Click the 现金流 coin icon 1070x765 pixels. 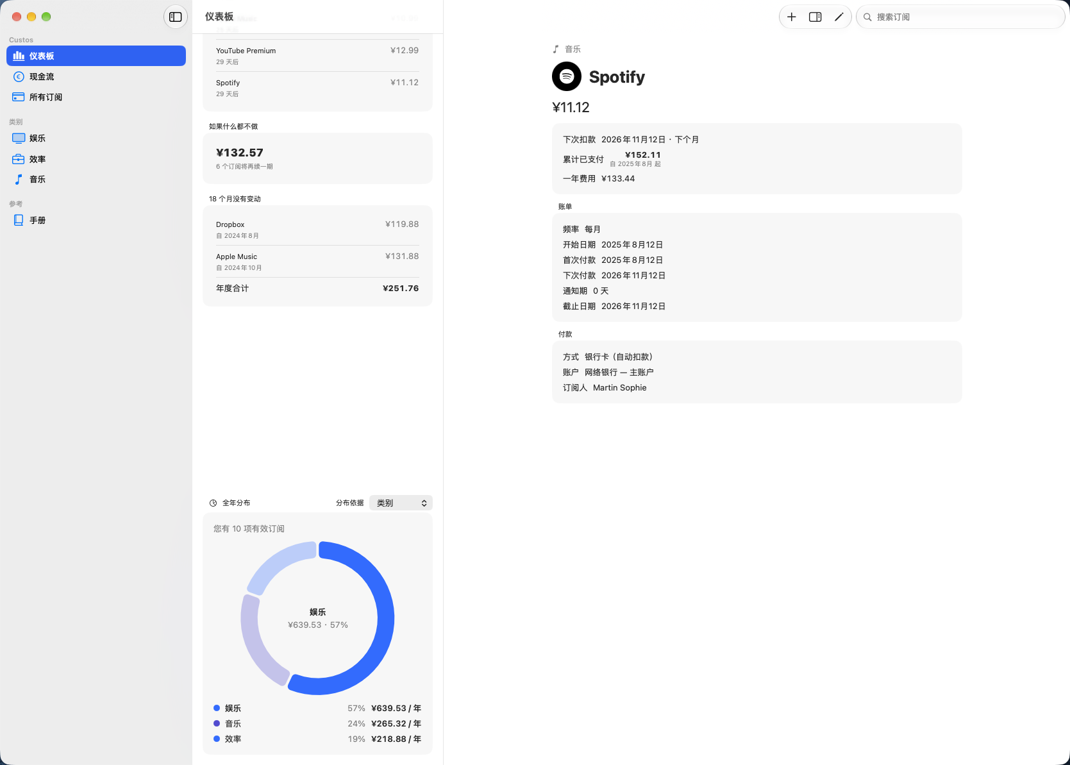click(x=19, y=76)
